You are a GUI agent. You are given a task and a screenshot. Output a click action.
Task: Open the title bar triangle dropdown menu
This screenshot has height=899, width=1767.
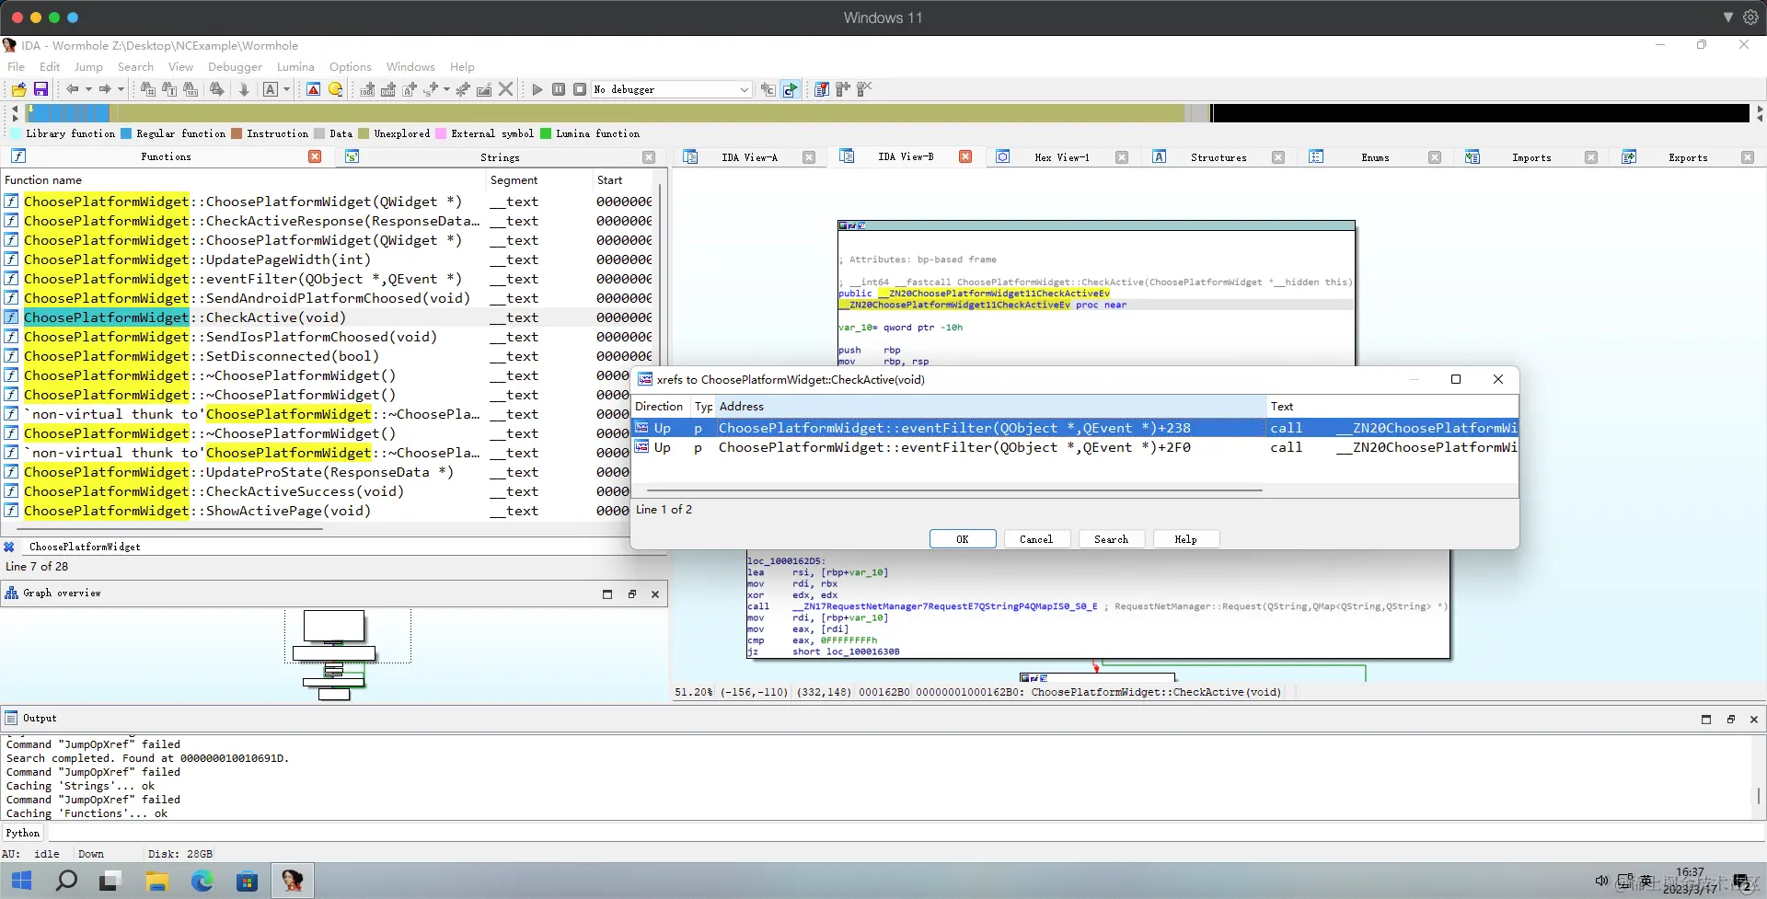pyautogui.click(x=1728, y=17)
